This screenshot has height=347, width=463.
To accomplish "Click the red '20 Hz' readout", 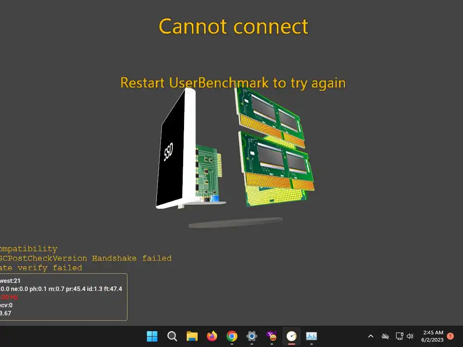I will click(9, 297).
